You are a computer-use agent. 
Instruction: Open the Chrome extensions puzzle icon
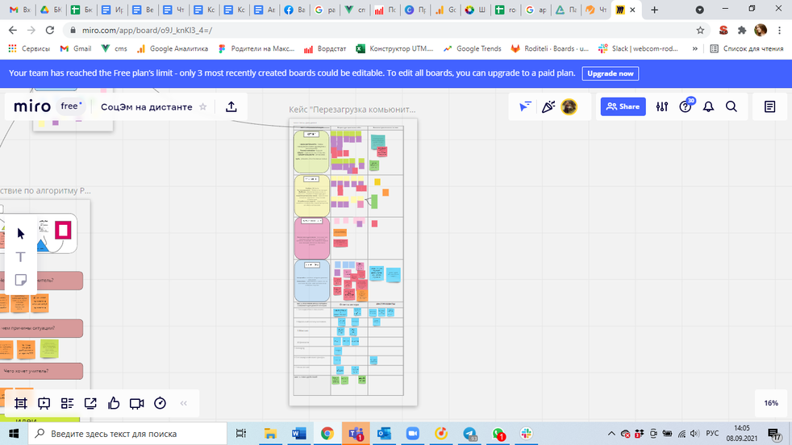click(741, 31)
